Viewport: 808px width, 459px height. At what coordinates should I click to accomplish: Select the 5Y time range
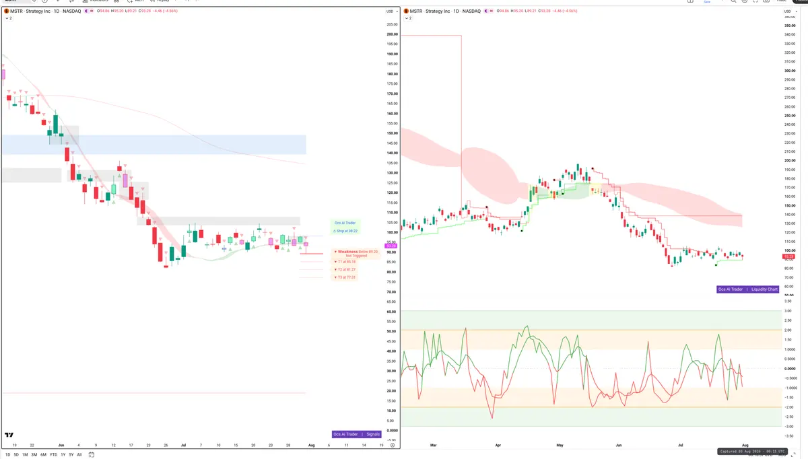click(71, 455)
